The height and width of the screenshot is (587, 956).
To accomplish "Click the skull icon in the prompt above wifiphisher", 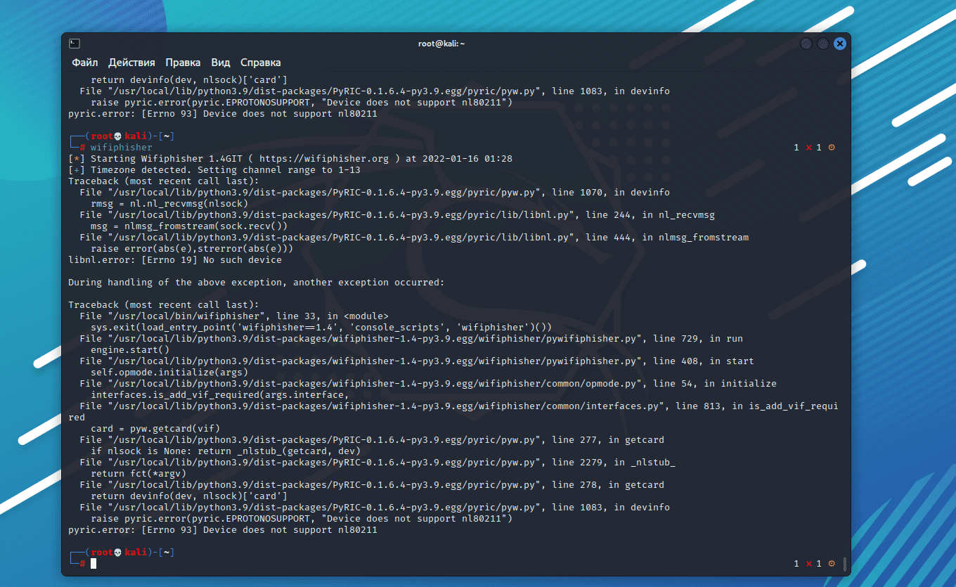I will click(x=118, y=136).
